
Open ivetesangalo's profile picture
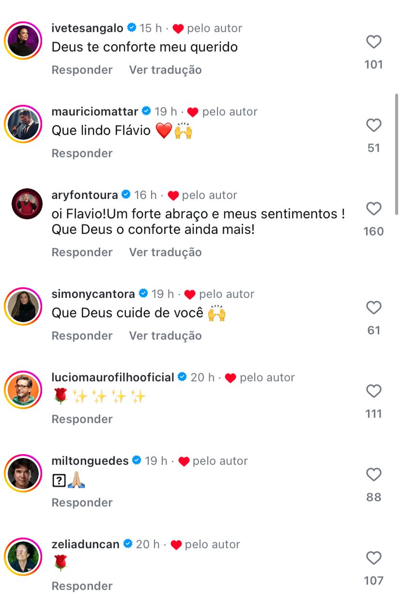coord(23,41)
